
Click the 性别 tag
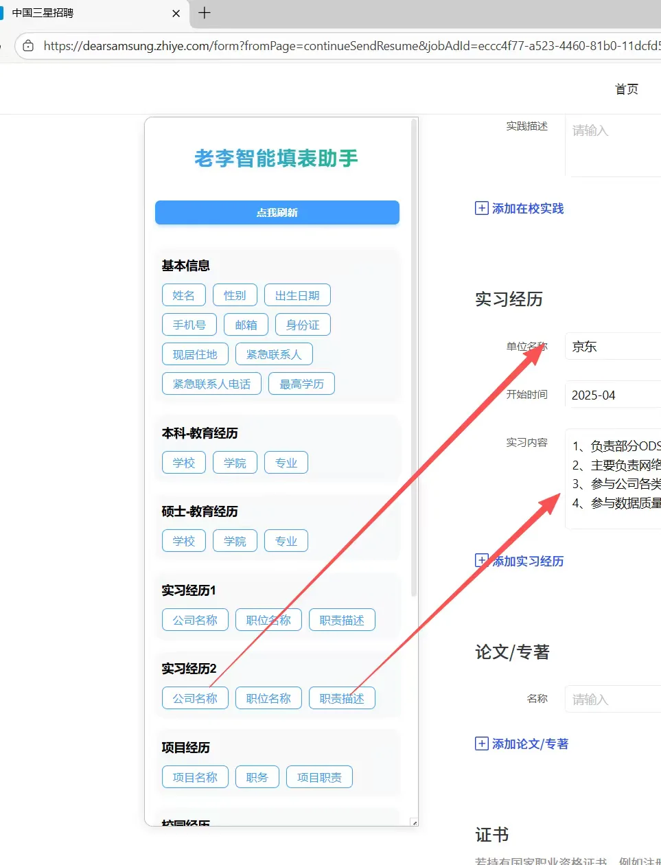235,295
